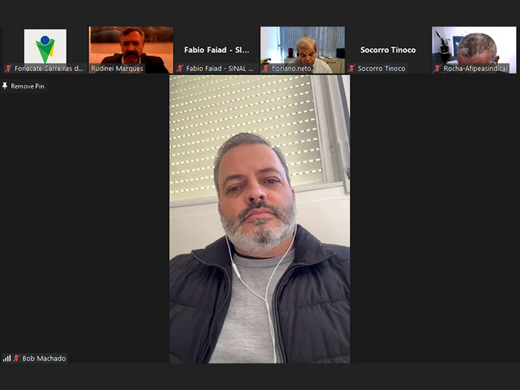Click muted mic icon beside Socorro Tinoco label
The width and height of the screenshot is (520, 390).
pyautogui.click(x=352, y=68)
